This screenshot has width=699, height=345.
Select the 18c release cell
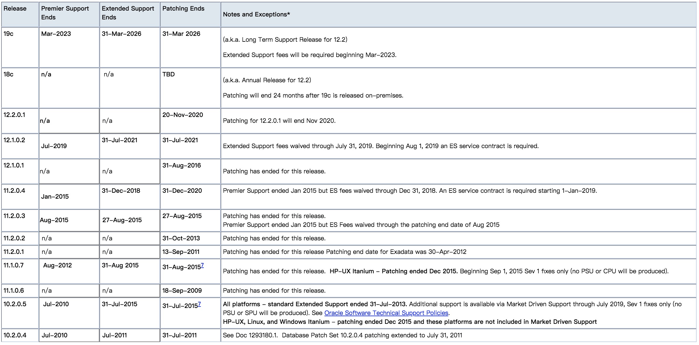tap(9, 74)
